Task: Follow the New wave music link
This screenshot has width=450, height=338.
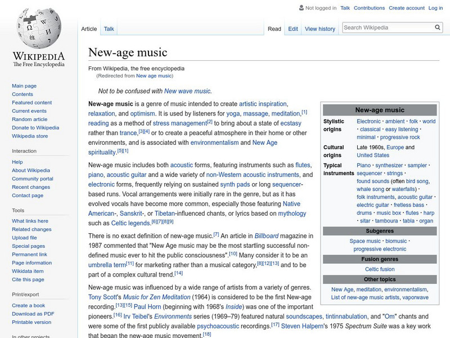Action: 187,91
